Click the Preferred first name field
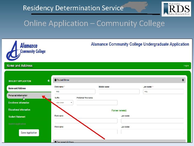The width and height of the screenshot is (194, 146). [97, 103]
